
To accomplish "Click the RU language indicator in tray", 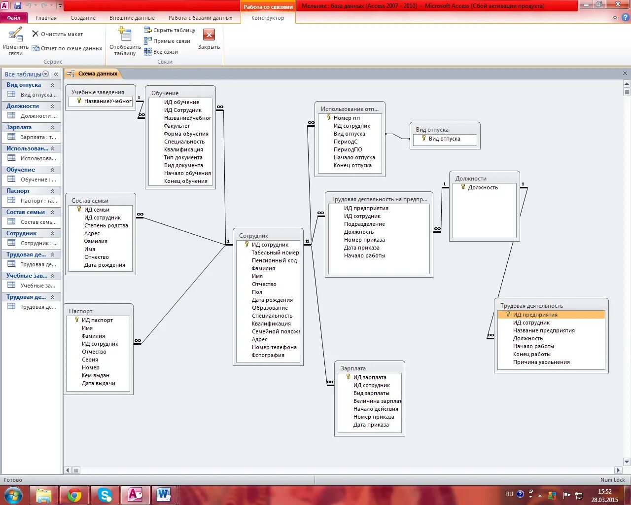I will (509, 494).
